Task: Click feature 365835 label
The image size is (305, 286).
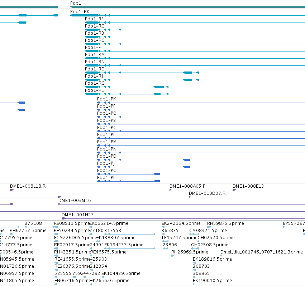Action: [170, 231]
